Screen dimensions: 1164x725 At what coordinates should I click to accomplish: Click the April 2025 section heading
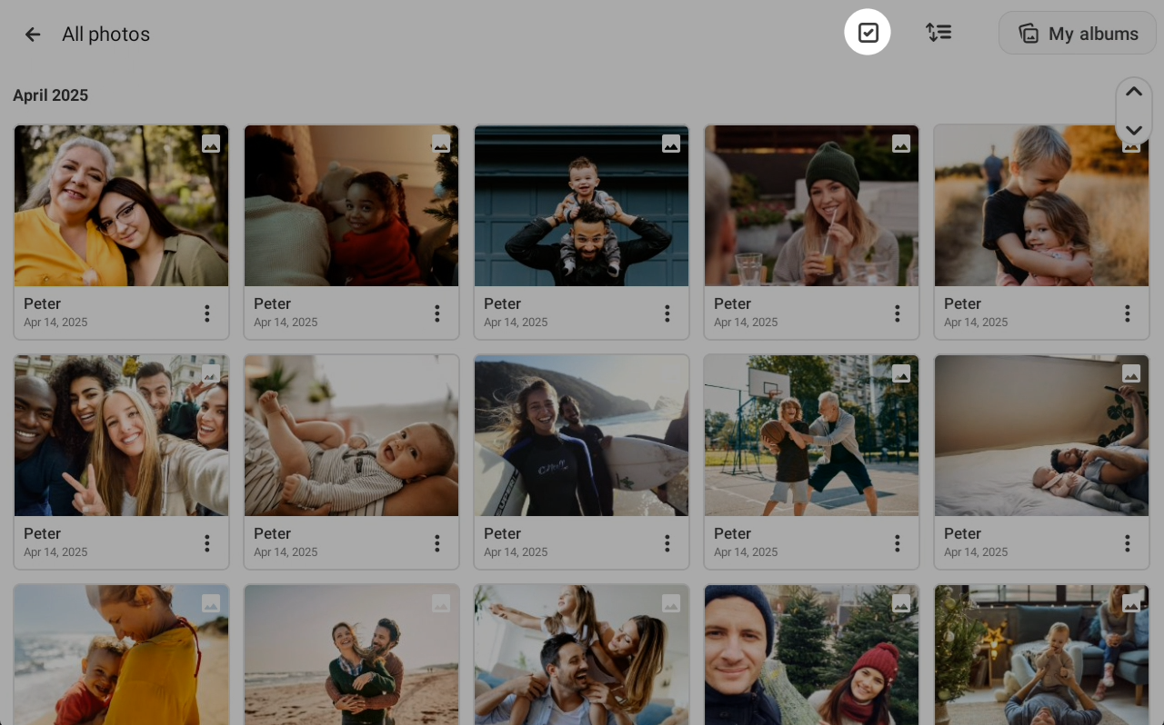(50, 95)
